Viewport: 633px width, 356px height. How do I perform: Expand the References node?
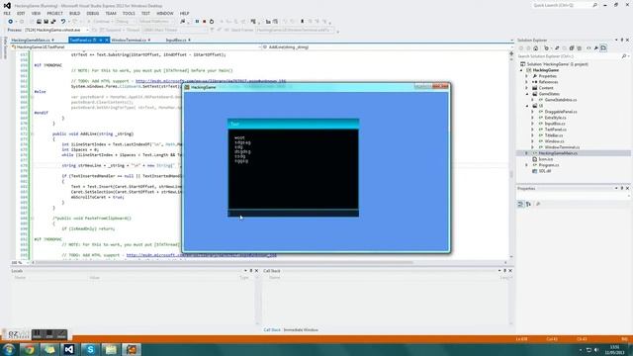pos(526,82)
